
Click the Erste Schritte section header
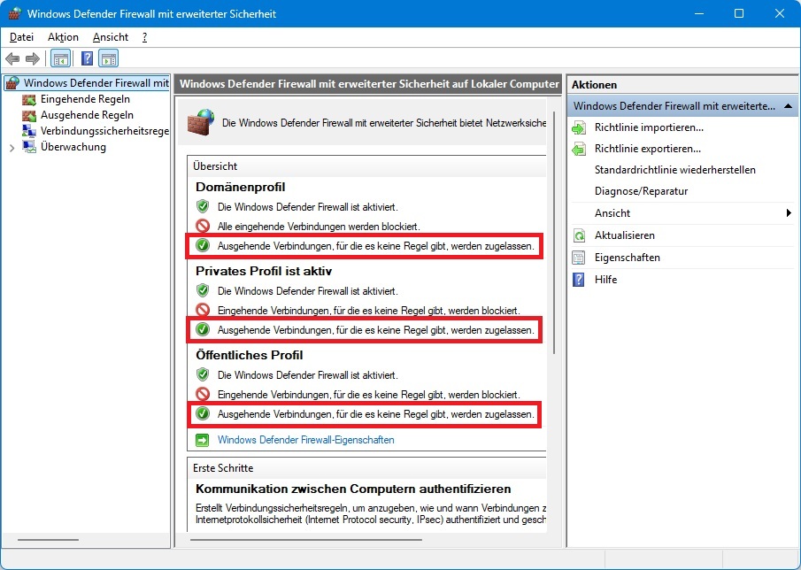tap(223, 468)
